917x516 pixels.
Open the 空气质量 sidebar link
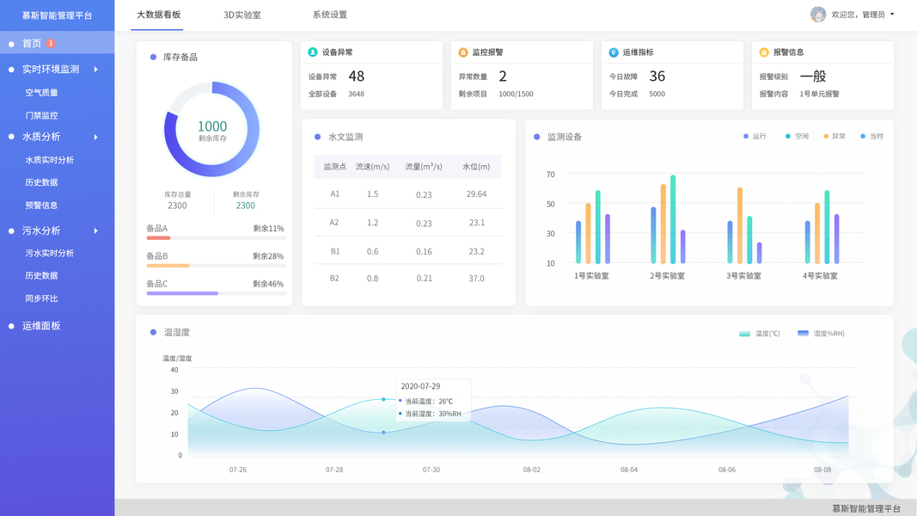coord(41,92)
